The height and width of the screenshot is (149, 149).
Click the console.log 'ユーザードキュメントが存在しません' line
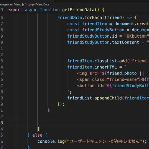92,141
